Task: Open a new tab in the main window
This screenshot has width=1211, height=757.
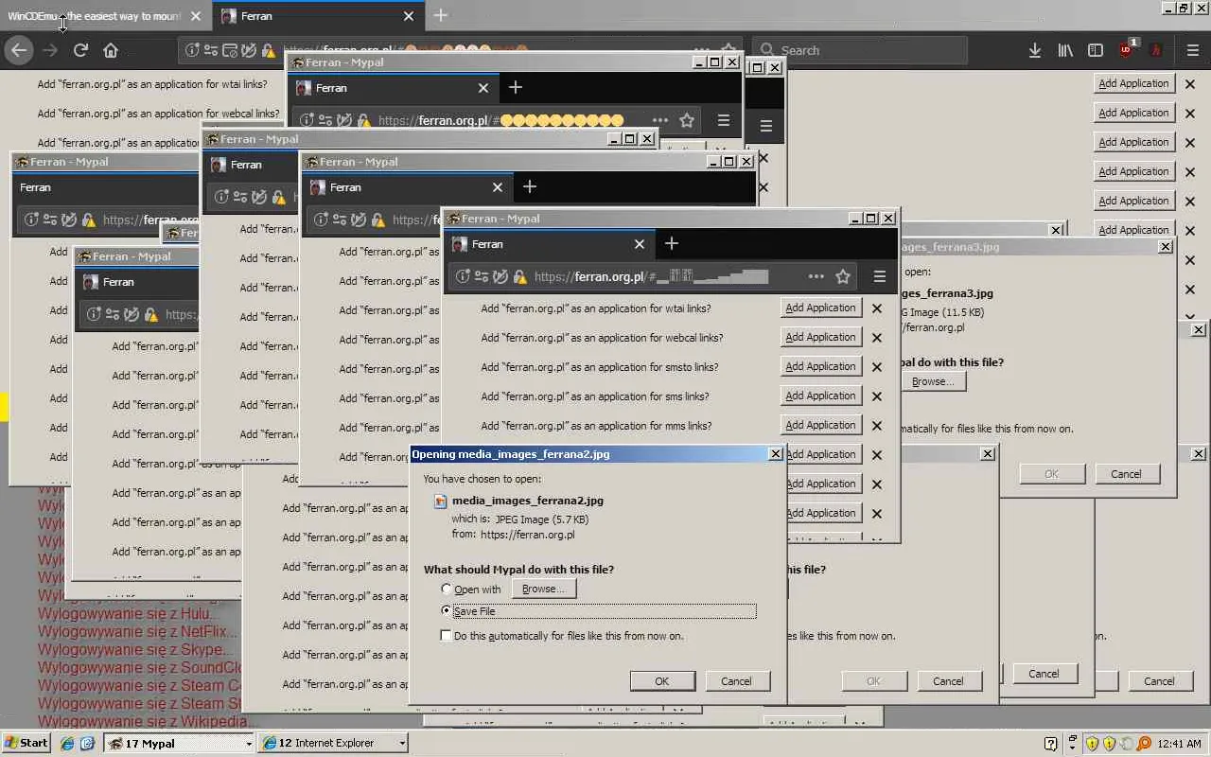Action: pos(441,16)
